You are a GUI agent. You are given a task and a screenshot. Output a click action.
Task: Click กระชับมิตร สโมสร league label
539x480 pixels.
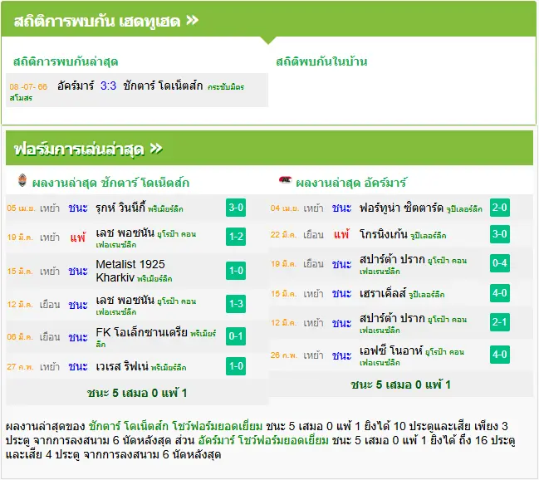coord(126,92)
